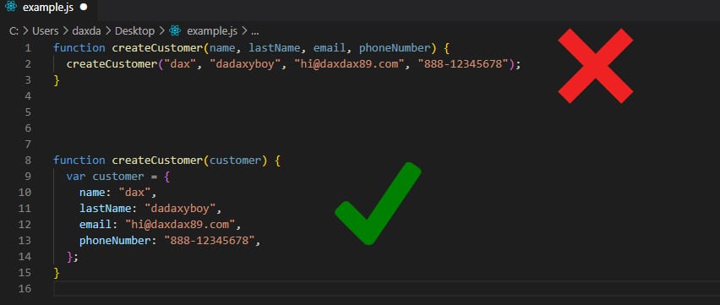Click the "hi@daxdax89.com" string on line 2
Image resolution: width=720 pixels, height=305 pixels.
tap(350, 64)
